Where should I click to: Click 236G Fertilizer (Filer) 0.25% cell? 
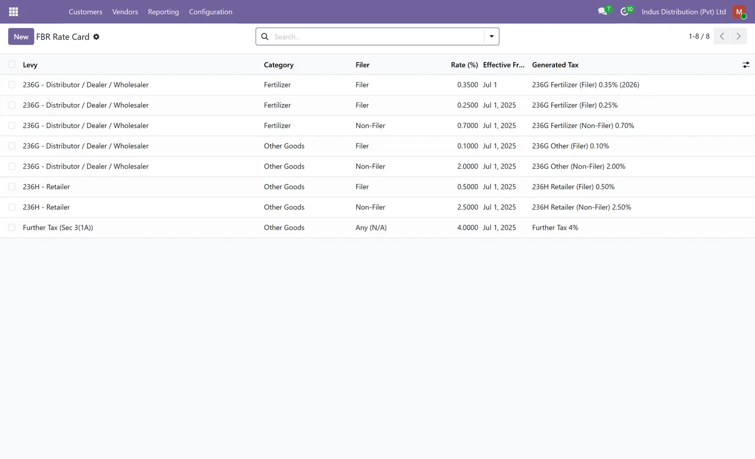pos(575,105)
